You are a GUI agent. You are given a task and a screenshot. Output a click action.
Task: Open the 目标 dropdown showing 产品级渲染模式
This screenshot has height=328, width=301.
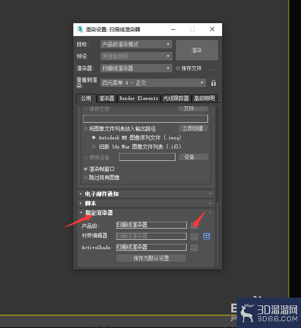click(136, 44)
